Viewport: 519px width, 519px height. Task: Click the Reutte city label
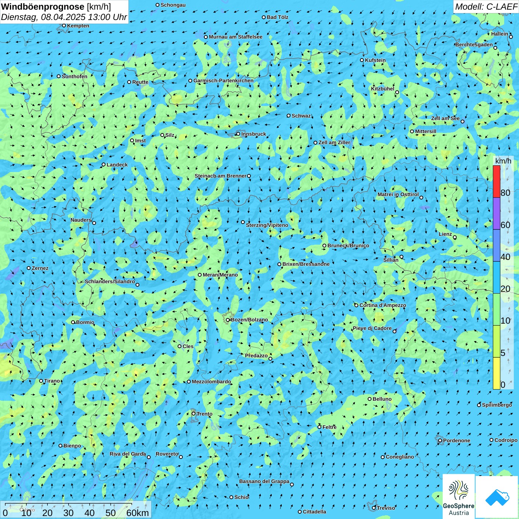click(x=141, y=82)
